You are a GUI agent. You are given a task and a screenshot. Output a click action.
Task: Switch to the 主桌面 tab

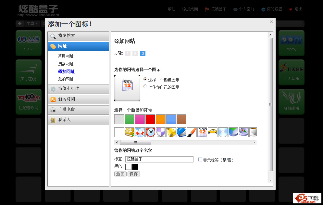coord(32,24)
